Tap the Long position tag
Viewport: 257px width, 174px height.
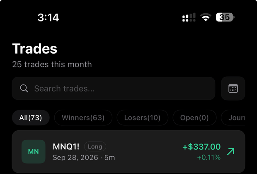click(95, 147)
